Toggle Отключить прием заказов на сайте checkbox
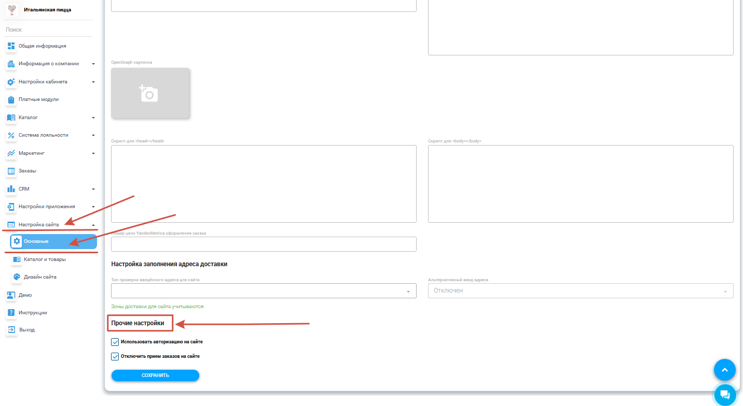743x406 pixels. coord(115,357)
